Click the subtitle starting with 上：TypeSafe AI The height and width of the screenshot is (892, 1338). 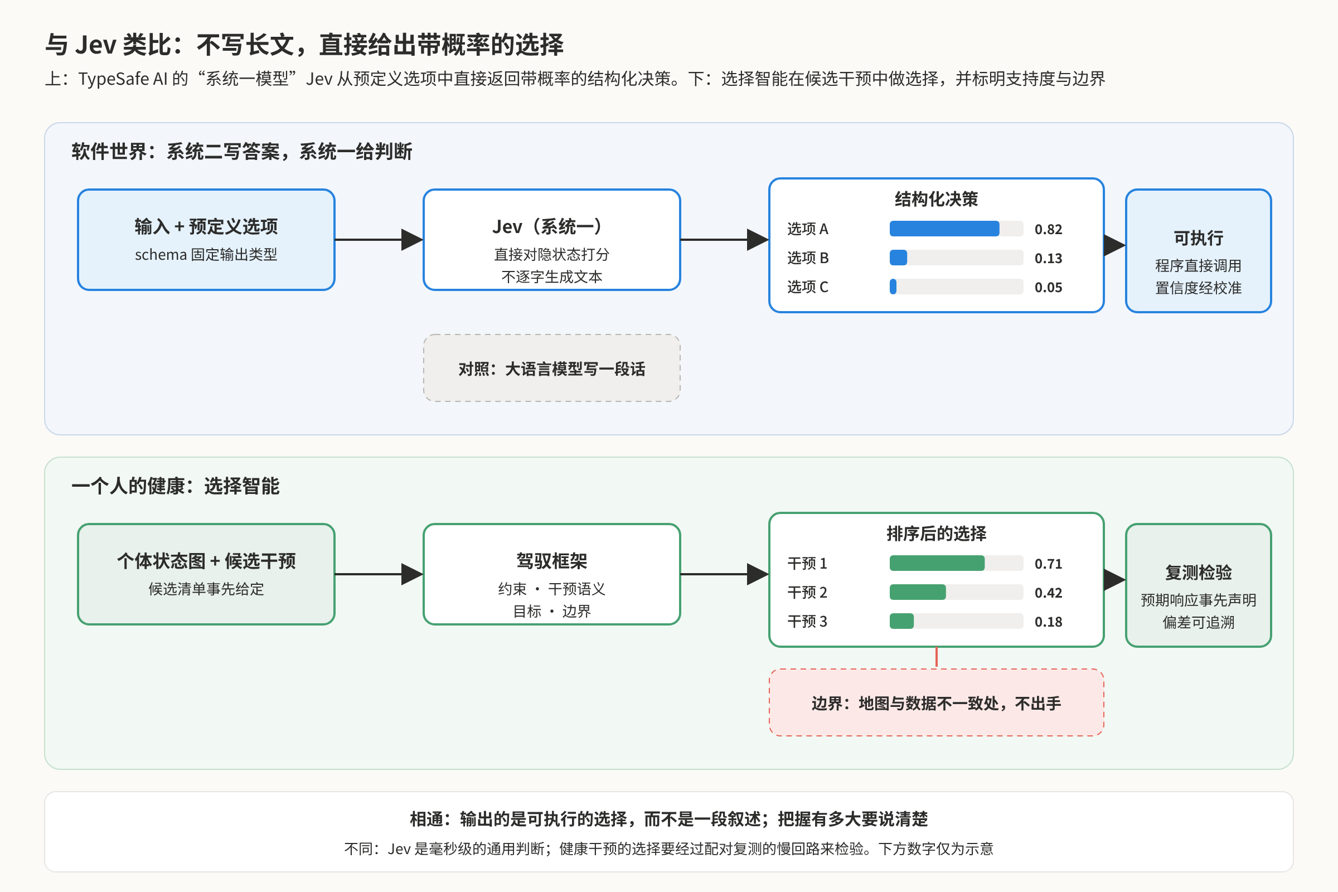(x=575, y=79)
